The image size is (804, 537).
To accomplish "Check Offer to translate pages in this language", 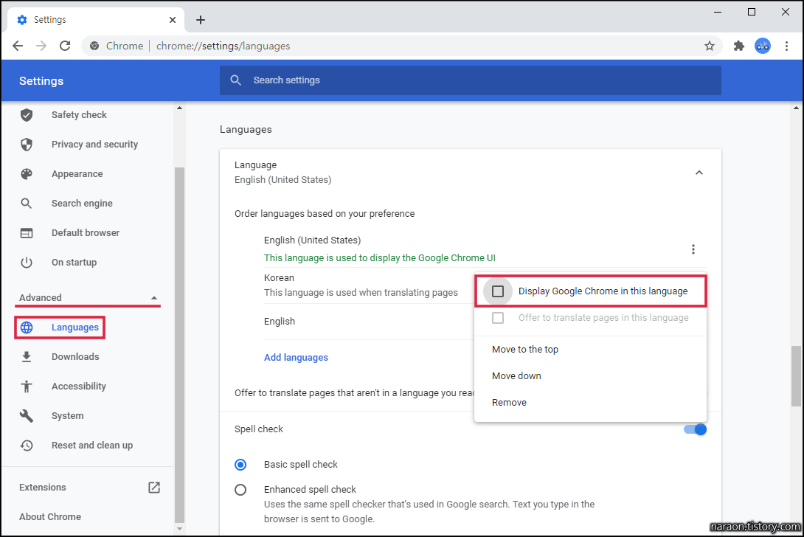I will click(x=498, y=318).
